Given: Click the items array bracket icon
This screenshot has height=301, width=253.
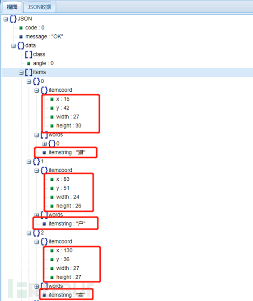Looking at the screenshot, I should coord(28,72).
